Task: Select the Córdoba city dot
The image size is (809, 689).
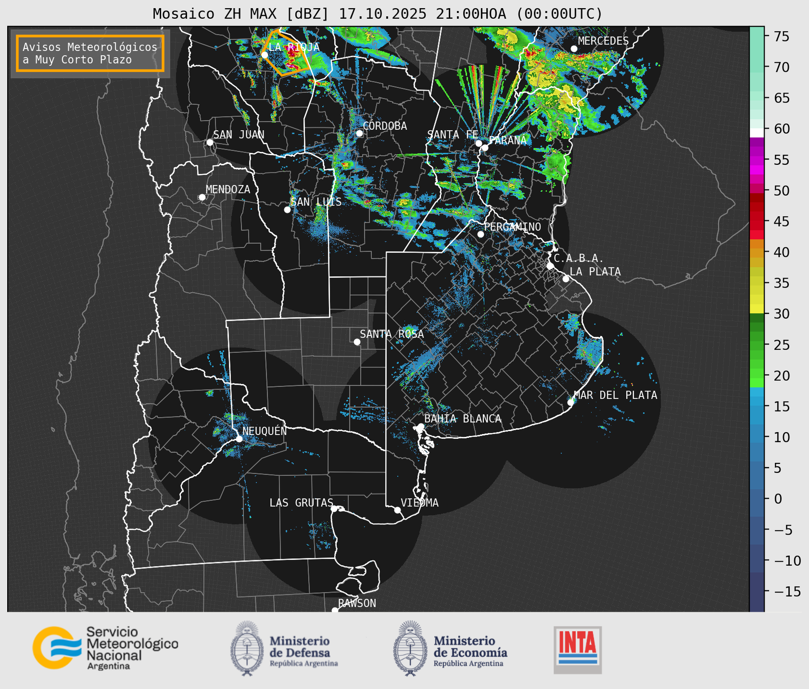Action: point(359,133)
